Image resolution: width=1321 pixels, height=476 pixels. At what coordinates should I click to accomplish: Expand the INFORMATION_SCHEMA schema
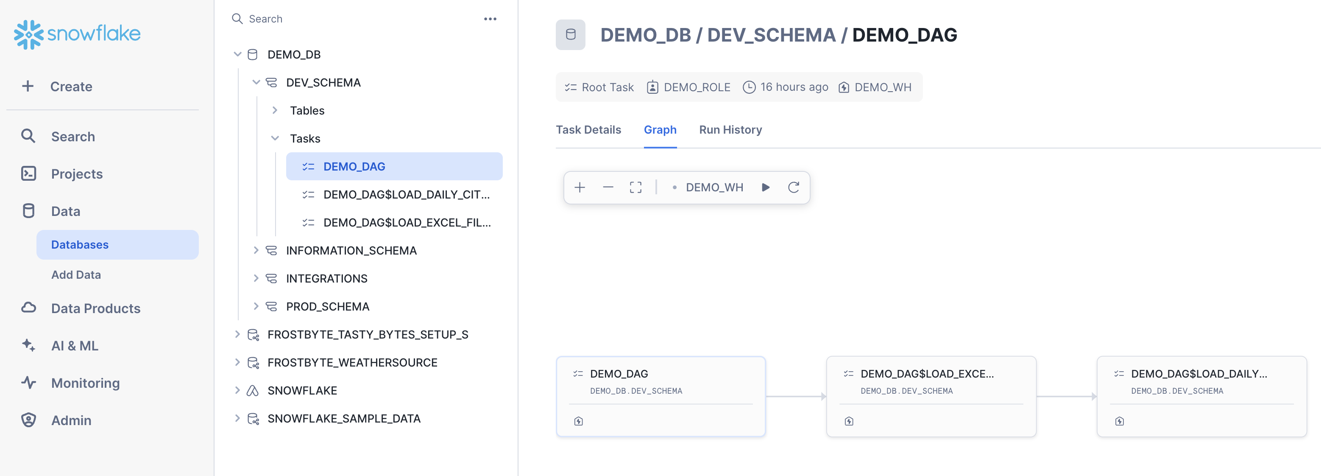[x=256, y=250]
